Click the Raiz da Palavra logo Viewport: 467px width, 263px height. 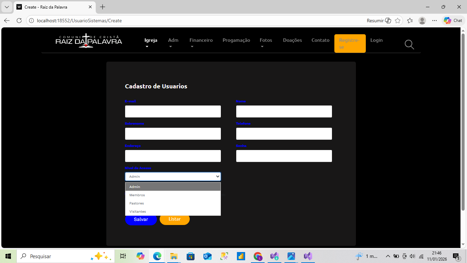point(89,41)
